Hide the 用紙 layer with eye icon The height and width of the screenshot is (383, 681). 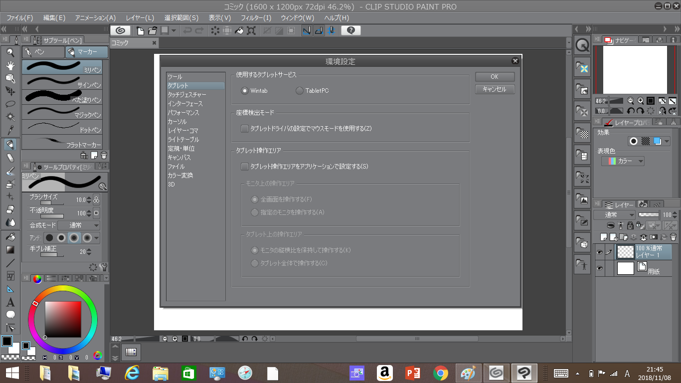[600, 268]
